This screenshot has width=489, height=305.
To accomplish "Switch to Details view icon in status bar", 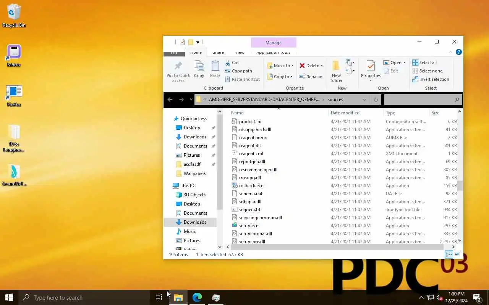I will pyautogui.click(x=449, y=255).
